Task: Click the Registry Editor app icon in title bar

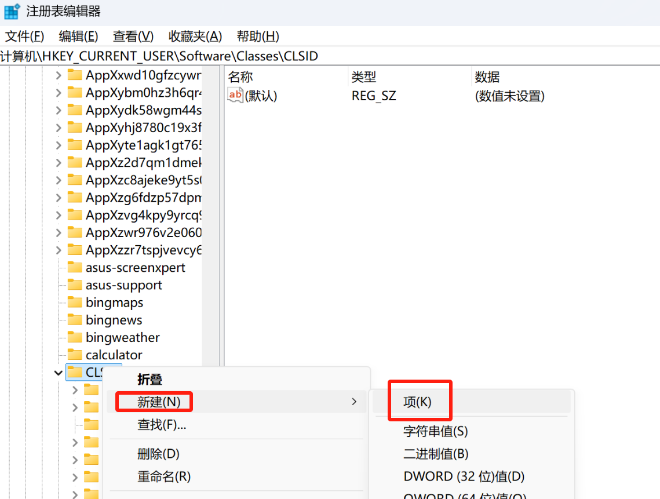Action: click(x=12, y=12)
